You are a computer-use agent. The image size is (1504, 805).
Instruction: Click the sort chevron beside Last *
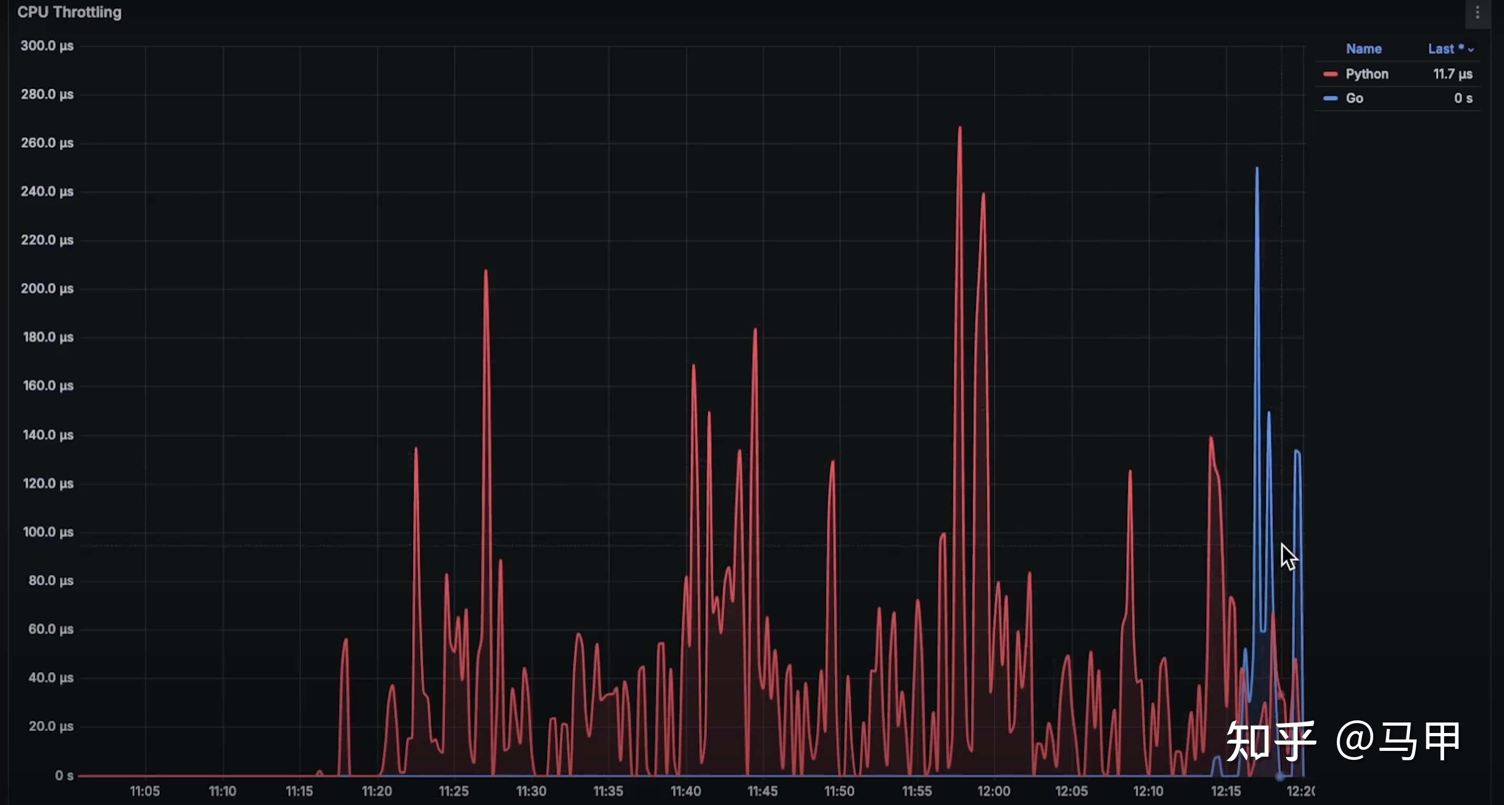pyautogui.click(x=1471, y=50)
